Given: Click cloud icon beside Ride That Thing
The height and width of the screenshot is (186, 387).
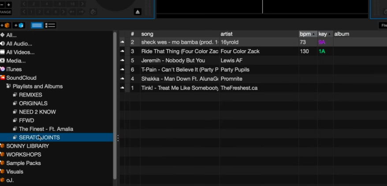Looking at the screenshot, I should [x=122, y=51].
